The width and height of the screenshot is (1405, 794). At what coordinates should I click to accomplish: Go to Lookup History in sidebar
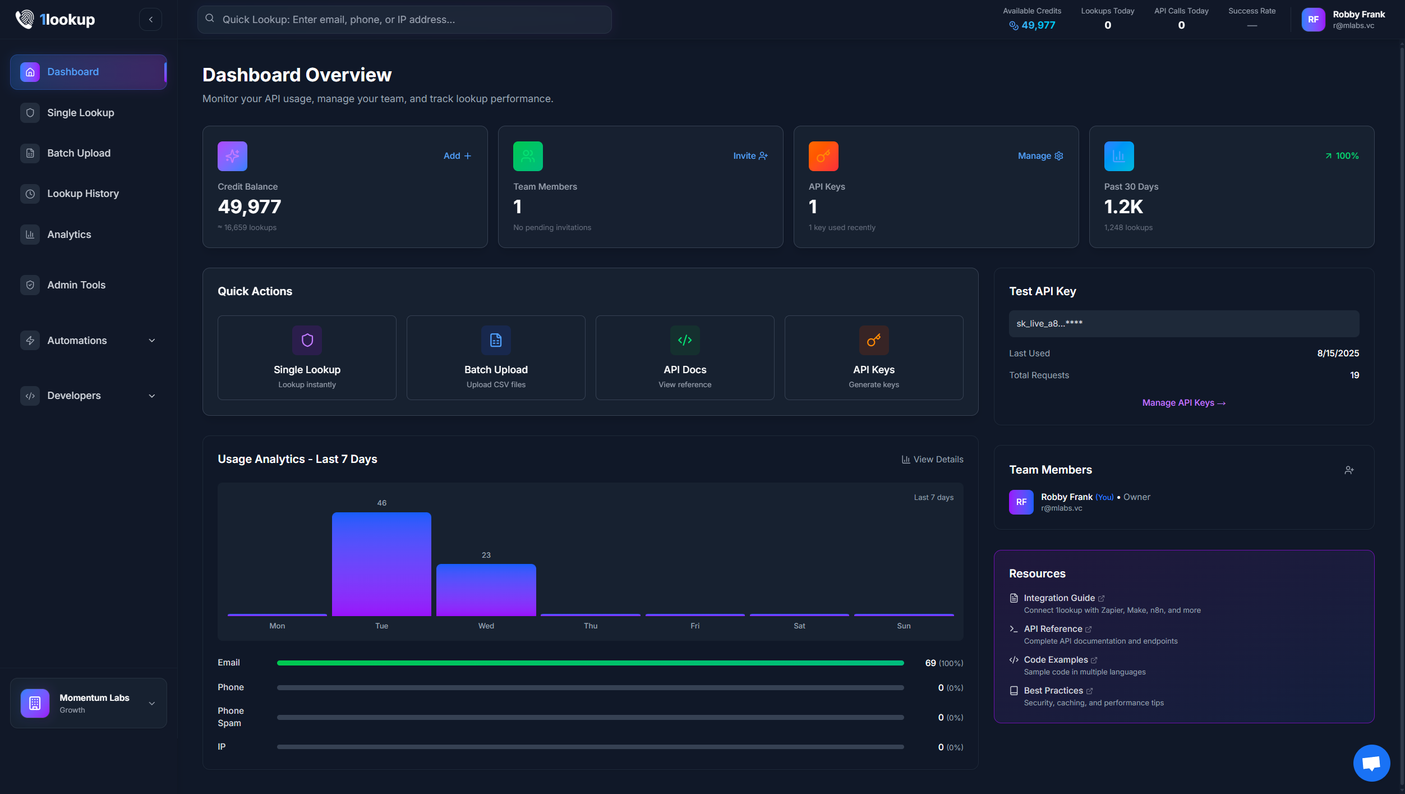[x=82, y=194]
